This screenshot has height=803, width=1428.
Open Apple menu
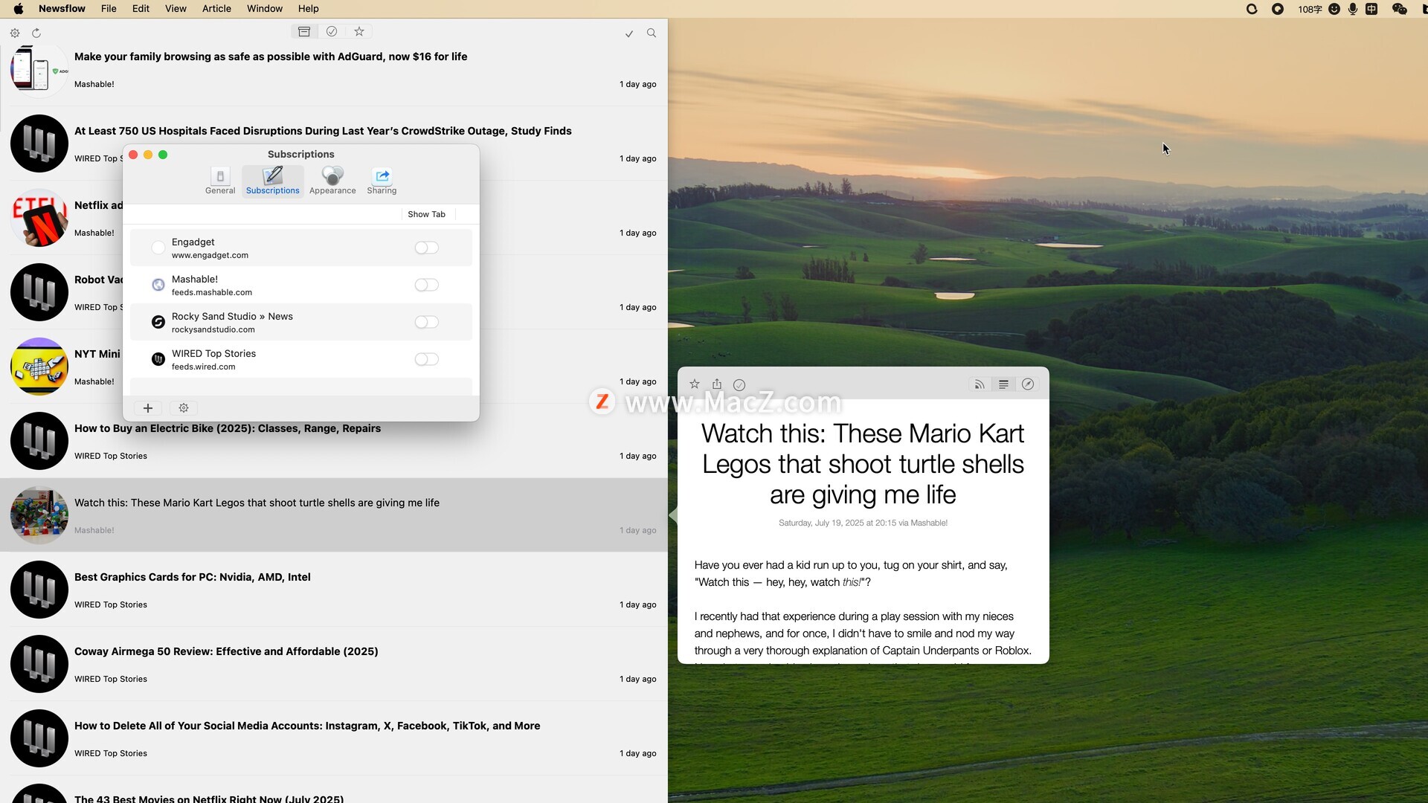click(x=19, y=9)
